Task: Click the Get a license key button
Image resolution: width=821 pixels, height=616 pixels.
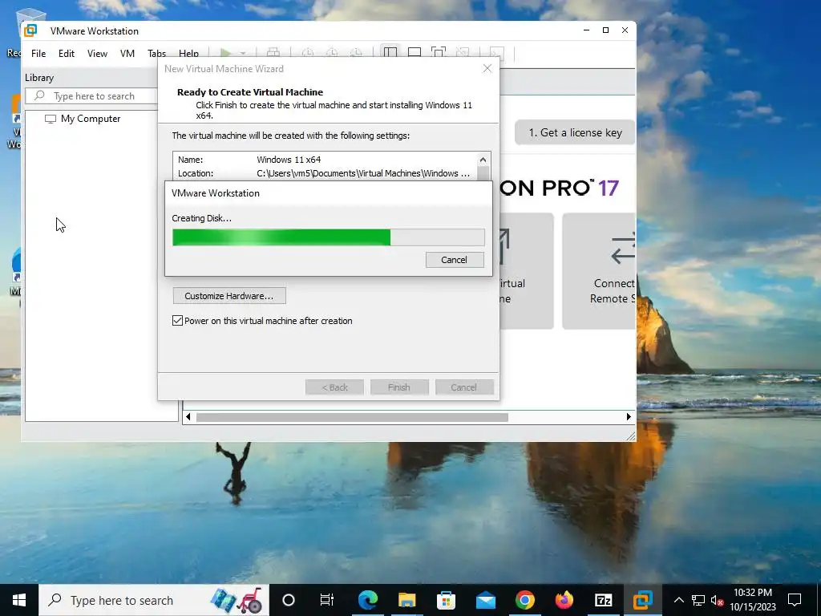Action: pyautogui.click(x=575, y=132)
